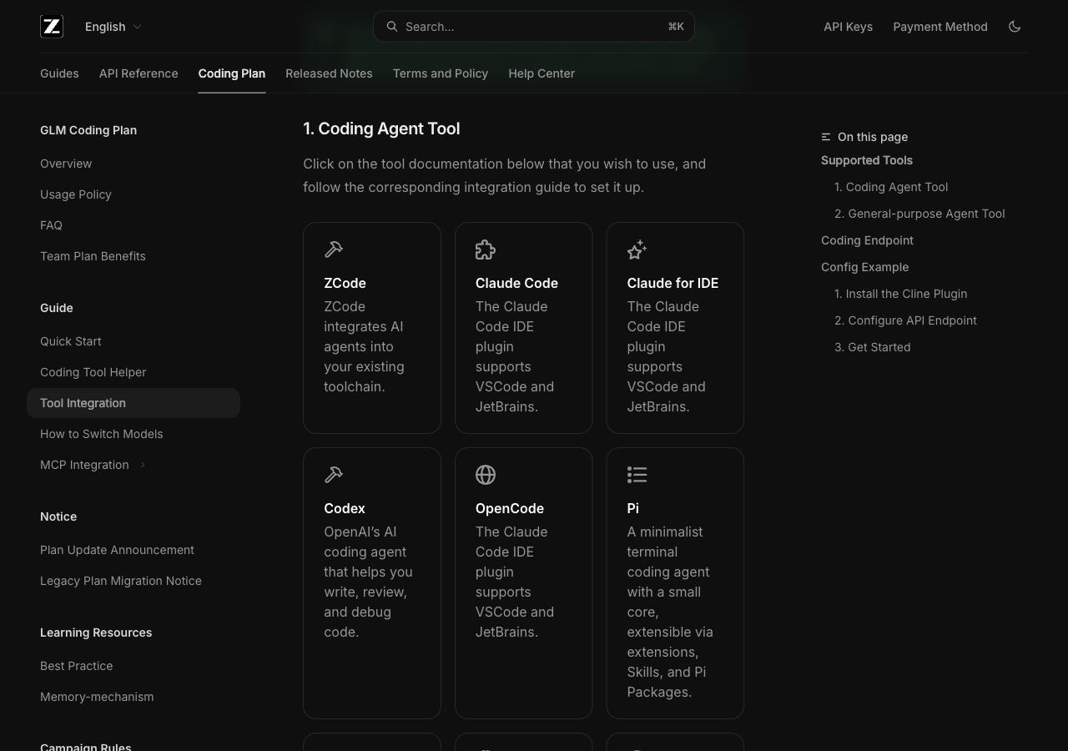Image resolution: width=1068 pixels, height=751 pixels.
Task: Go to Terms and Policy tab
Action: (441, 73)
